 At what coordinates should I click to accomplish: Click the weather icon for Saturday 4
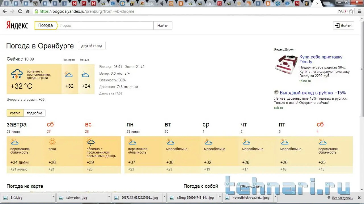click(322, 142)
